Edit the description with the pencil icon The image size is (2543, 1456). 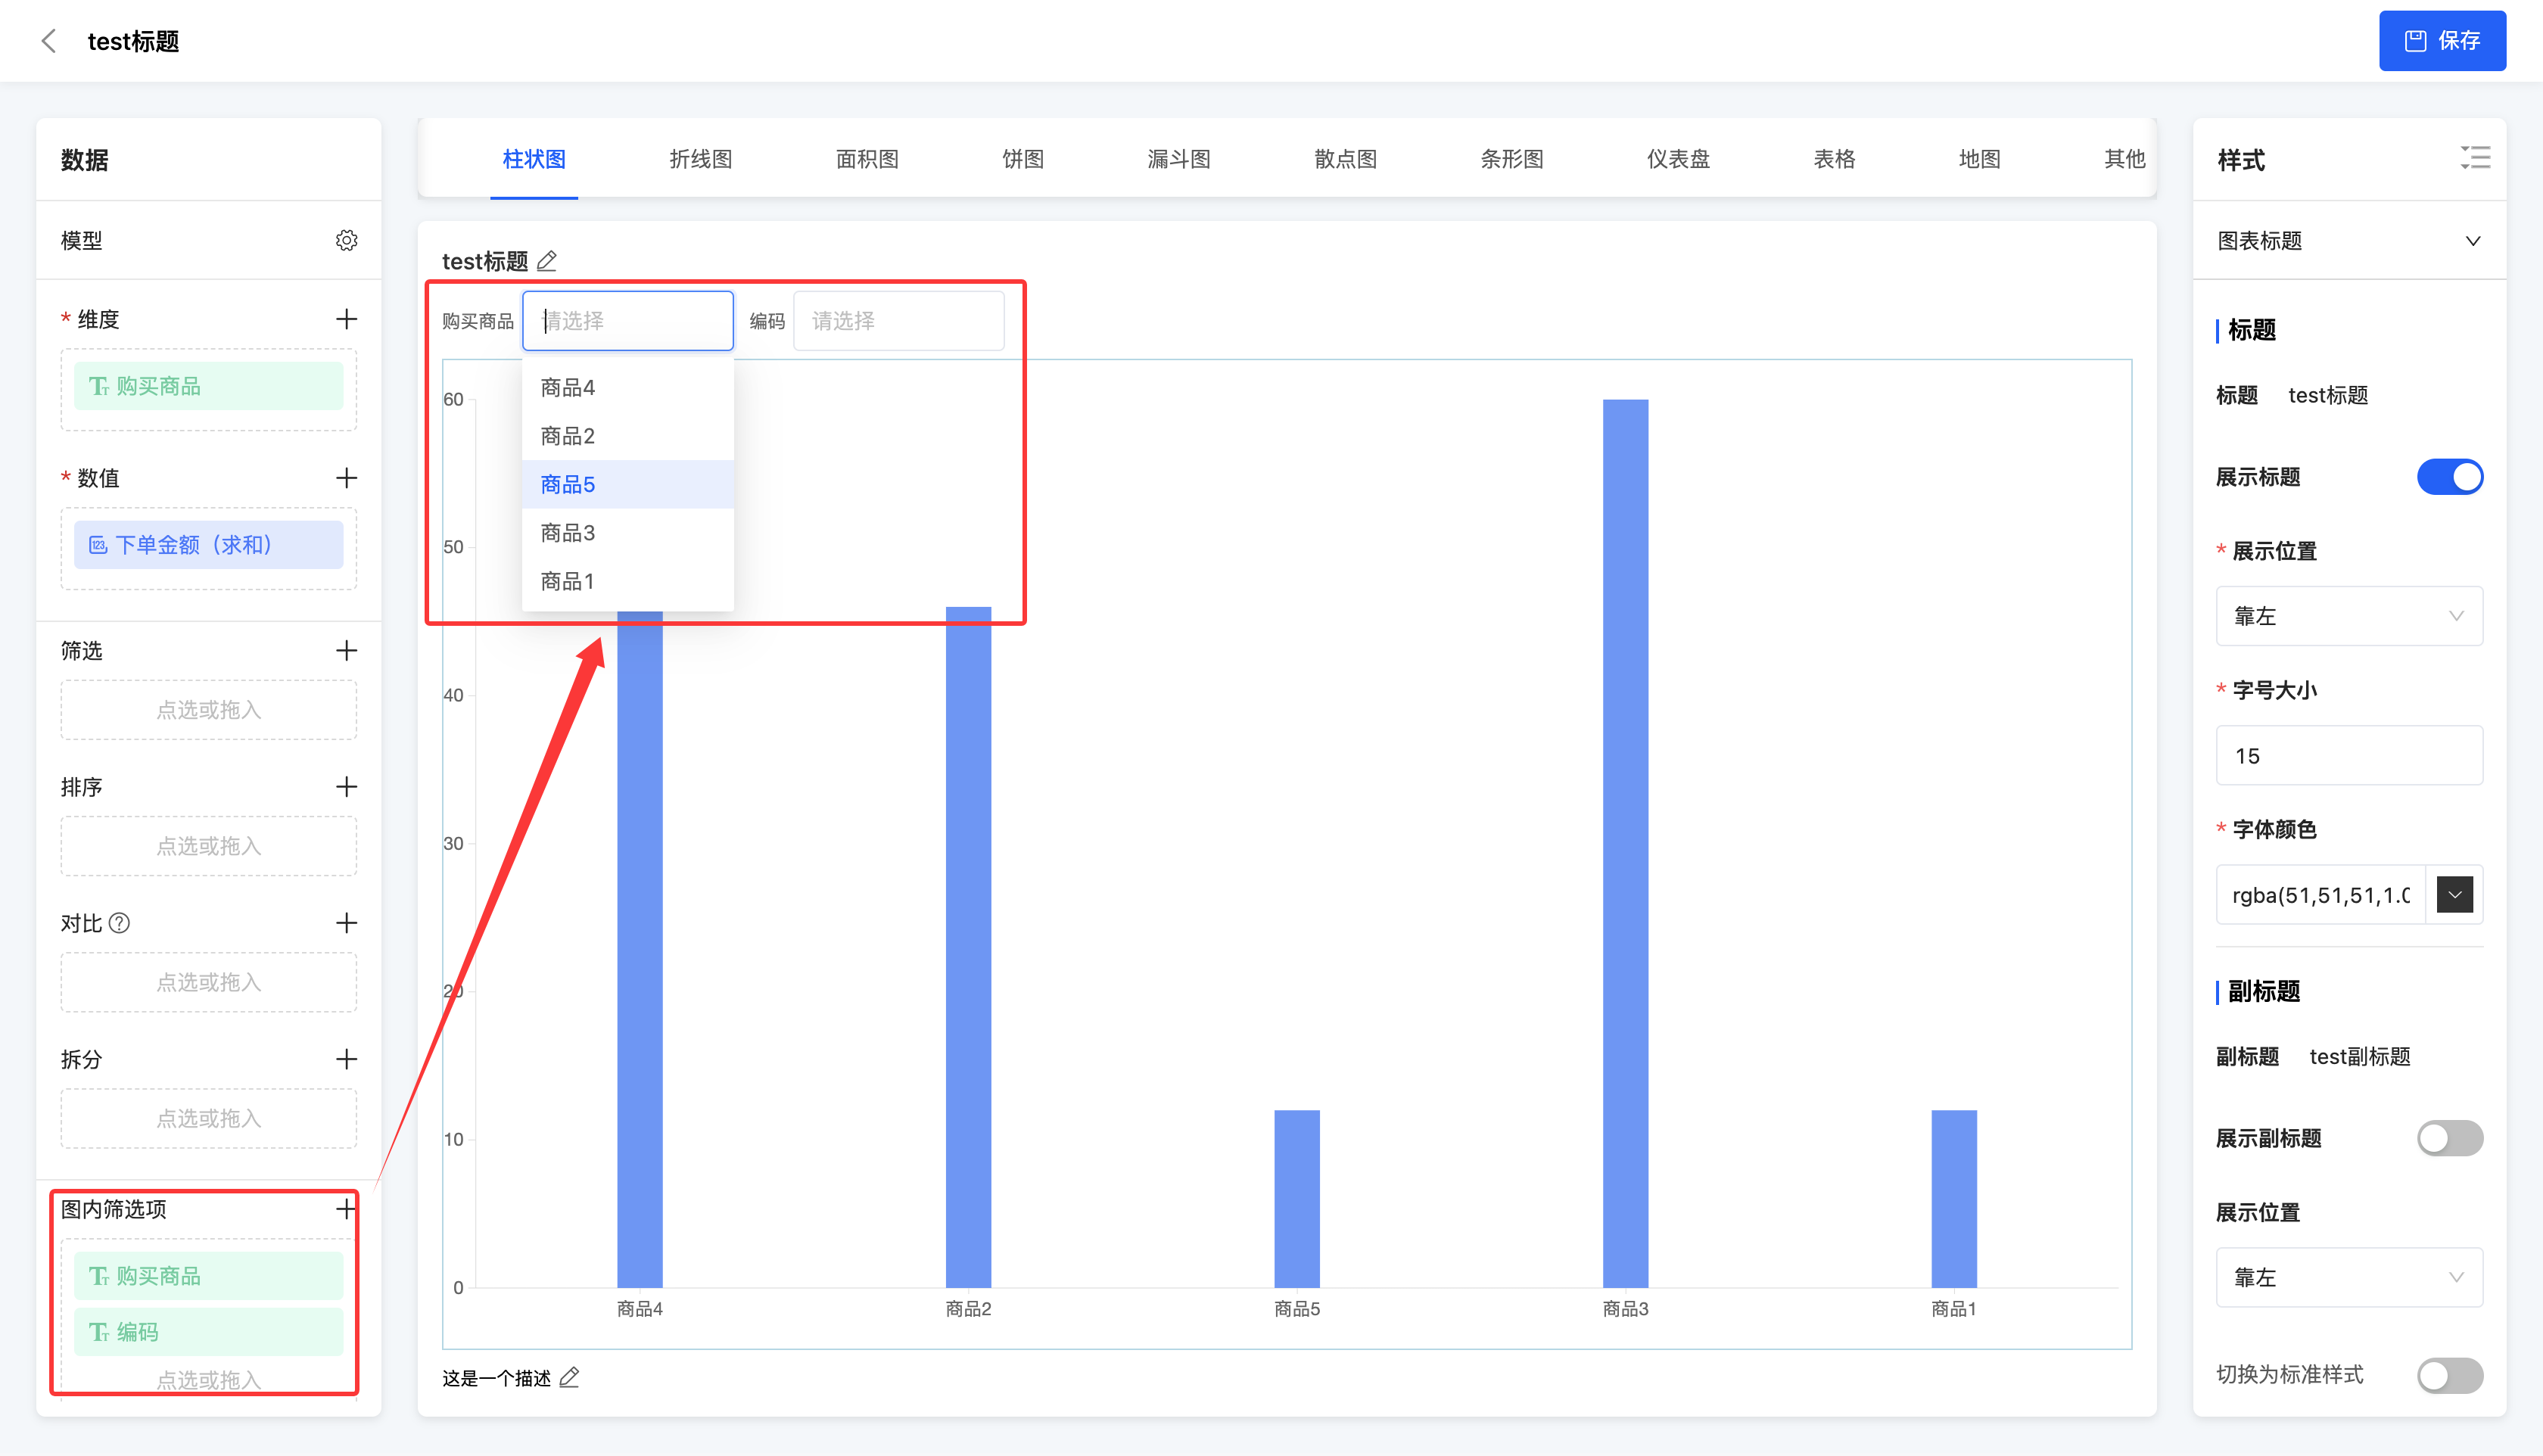[569, 1378]
